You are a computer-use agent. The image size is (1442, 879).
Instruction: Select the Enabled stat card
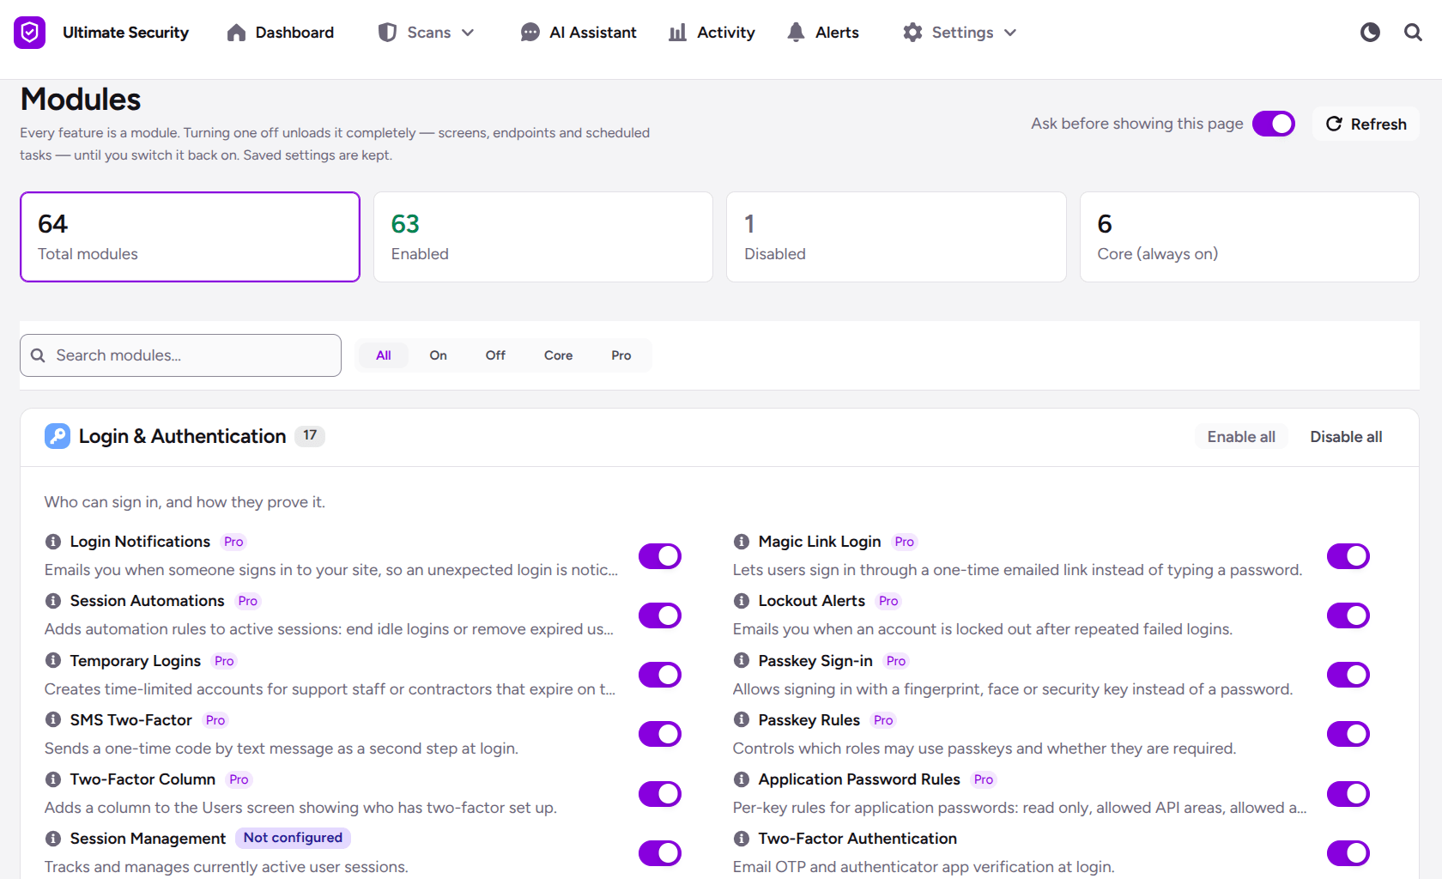click(543, 237)
